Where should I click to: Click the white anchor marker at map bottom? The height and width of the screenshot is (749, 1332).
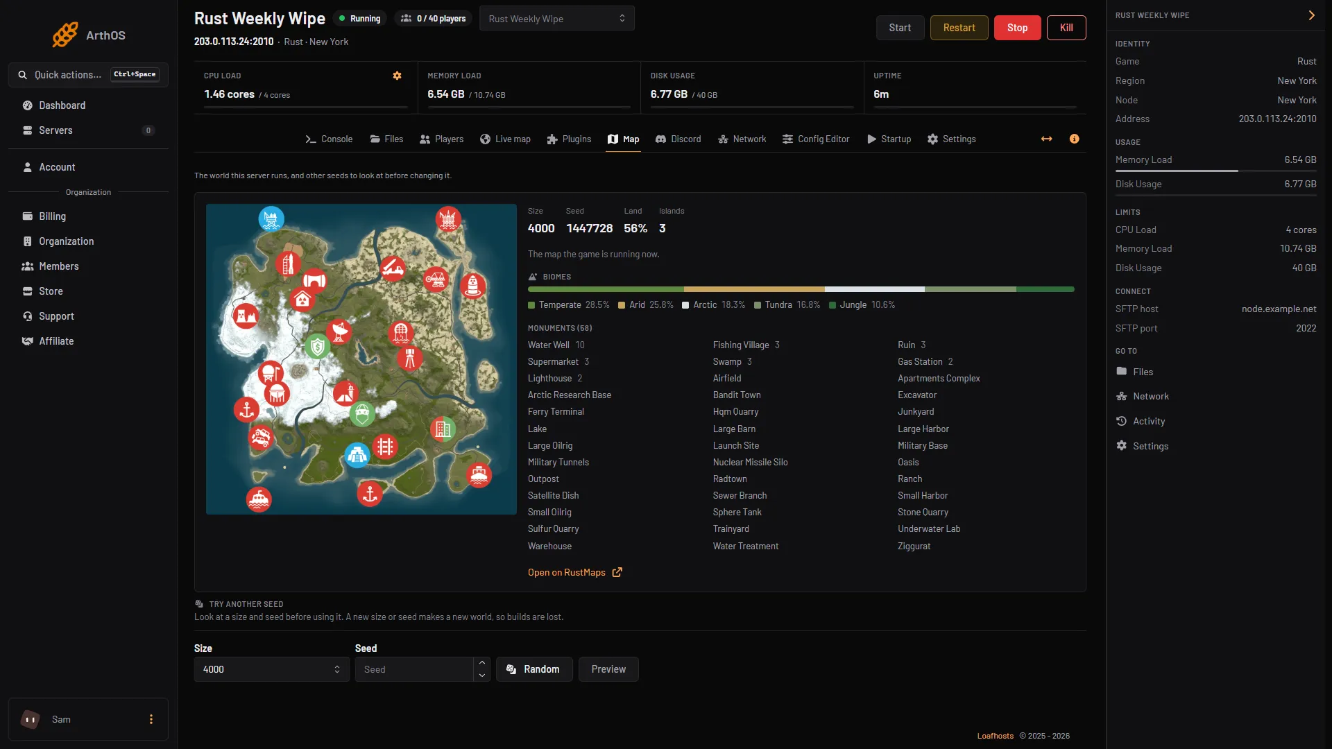pyautogui.click(x=370, y=494)
